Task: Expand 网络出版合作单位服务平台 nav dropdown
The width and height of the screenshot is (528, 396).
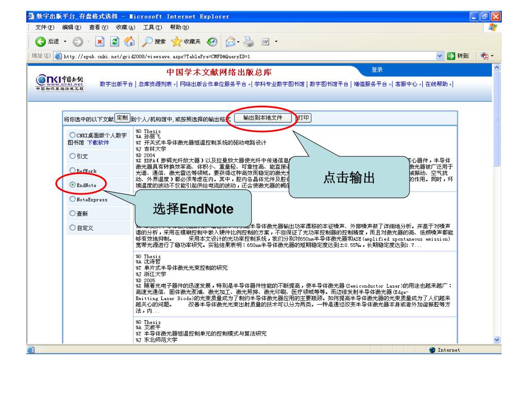Action: (x=250, y=84)
